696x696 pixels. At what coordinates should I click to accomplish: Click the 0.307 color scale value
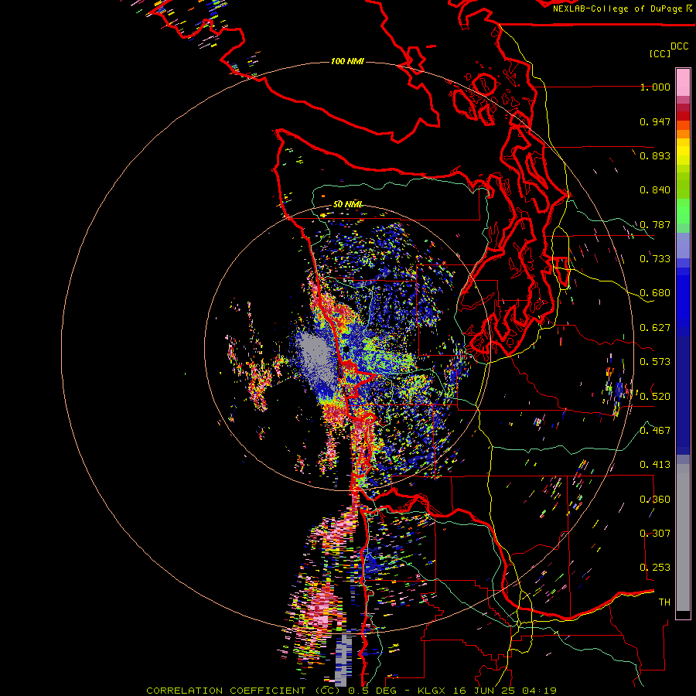pyautogui.click(x=655, y=534)
